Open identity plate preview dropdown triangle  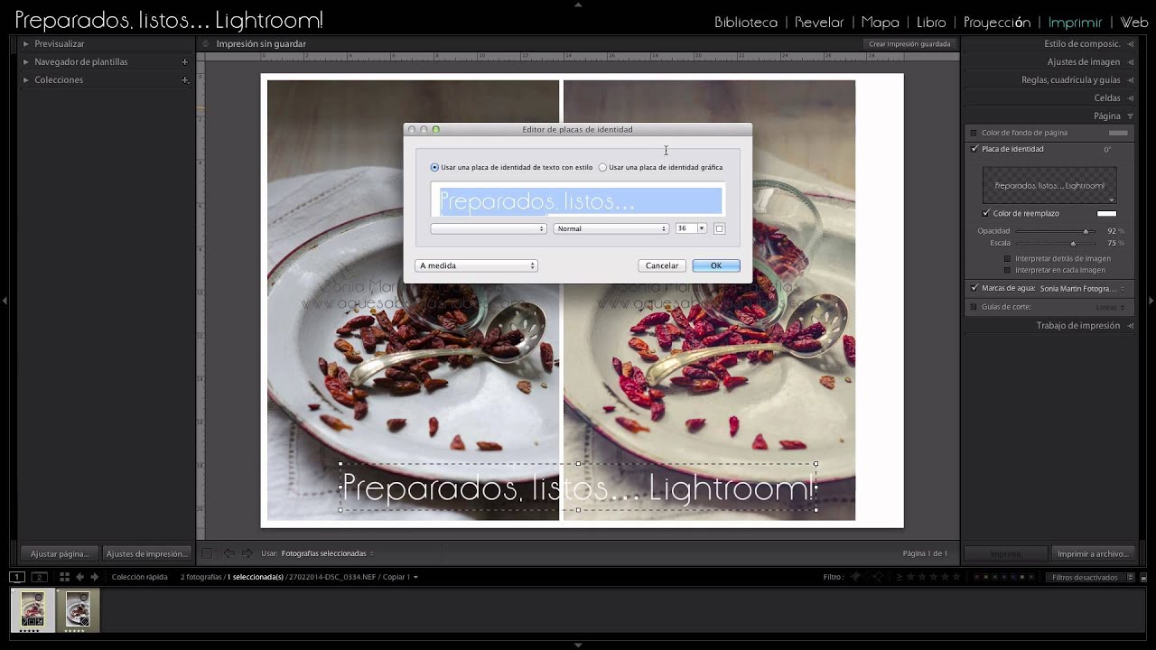(1111, 199)
